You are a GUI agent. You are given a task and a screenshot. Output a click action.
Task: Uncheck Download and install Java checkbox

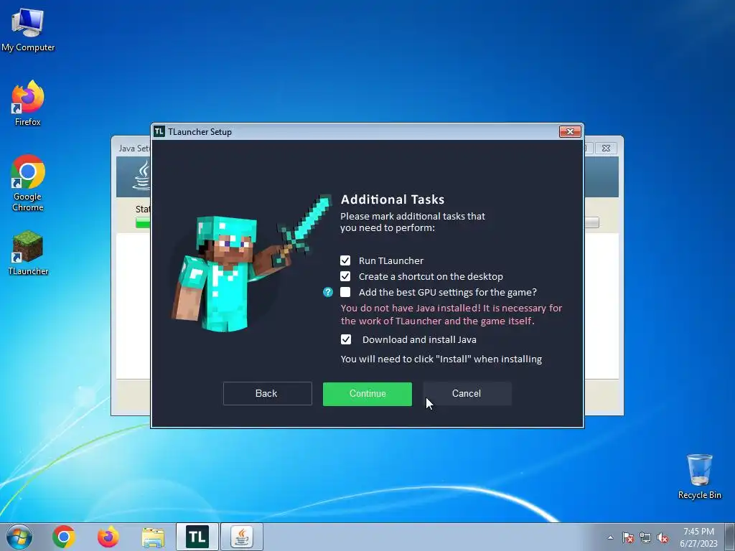[x=345, y=339]
